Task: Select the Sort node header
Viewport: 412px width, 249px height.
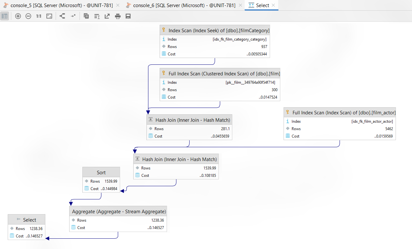Action: tap(101, 172)
